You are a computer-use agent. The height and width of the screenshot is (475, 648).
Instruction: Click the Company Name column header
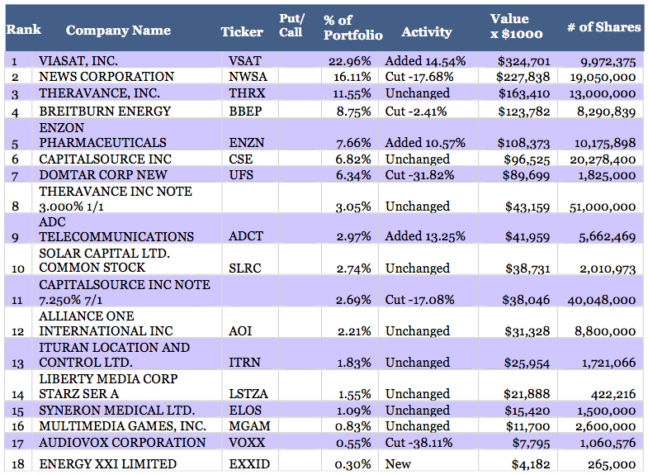coord(118,31)
